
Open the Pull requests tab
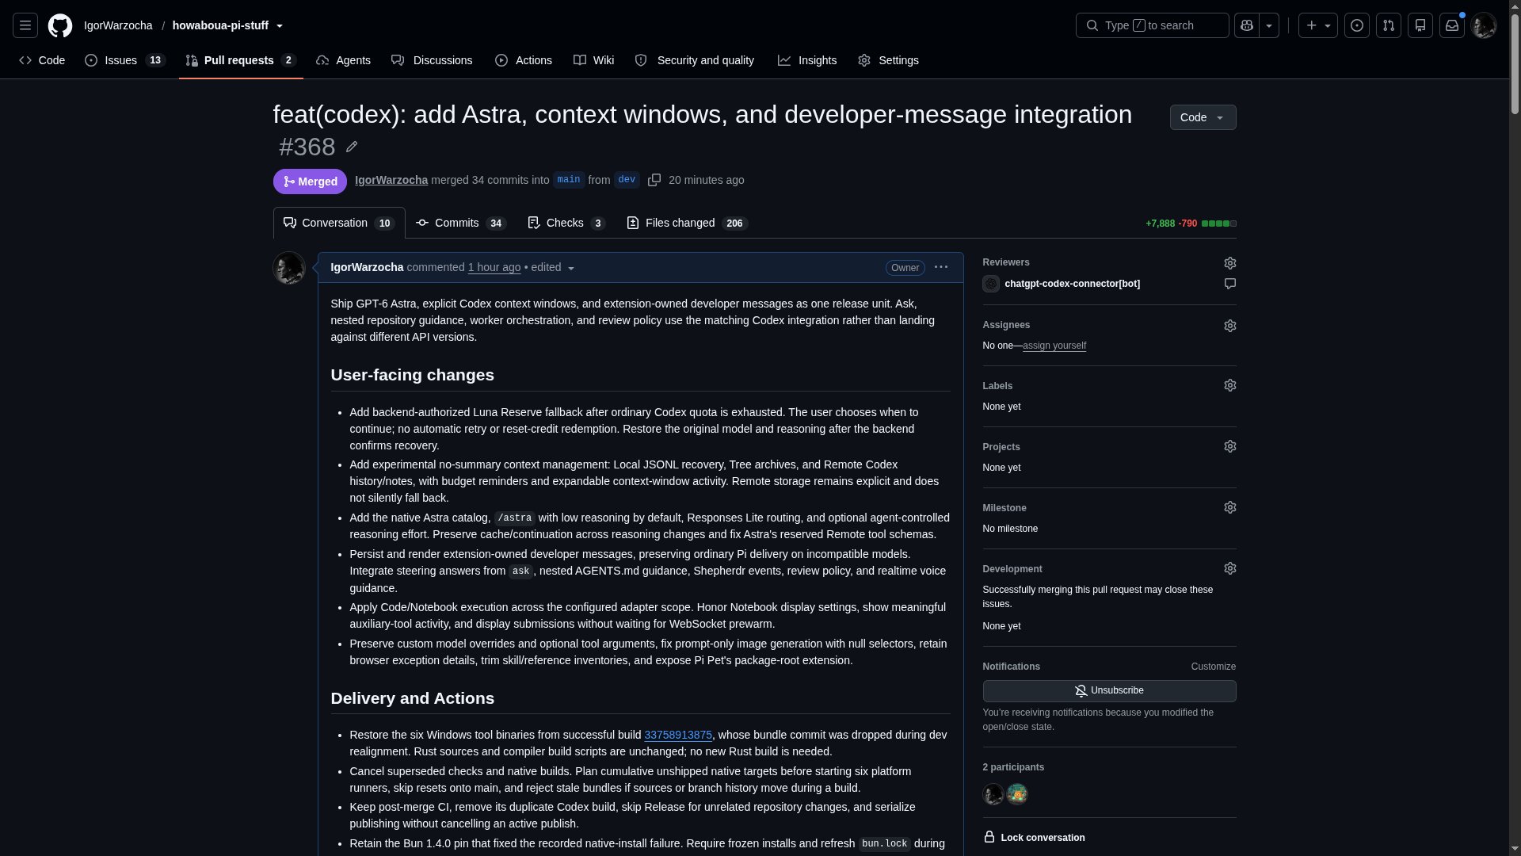(241, 60)
